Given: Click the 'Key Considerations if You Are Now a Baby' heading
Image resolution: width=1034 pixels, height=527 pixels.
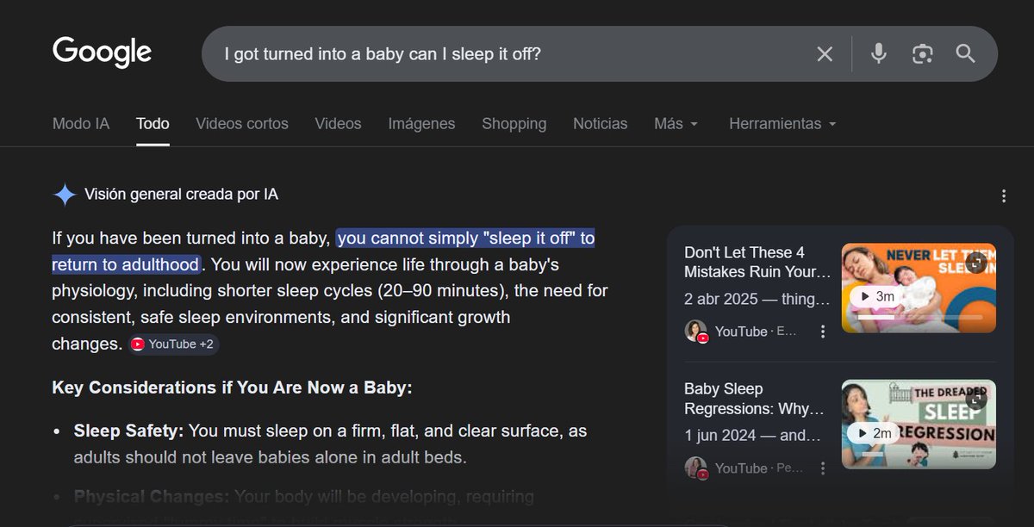Looking at the screenshot, I should [x=232, y=387].
